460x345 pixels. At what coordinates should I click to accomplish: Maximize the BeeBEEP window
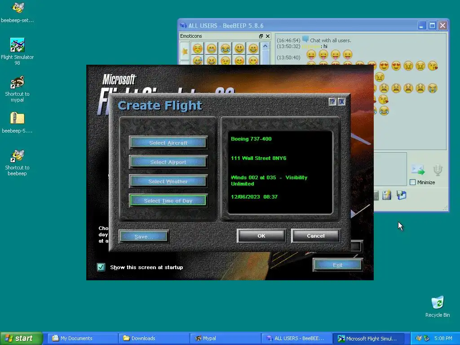pos(432,26)
